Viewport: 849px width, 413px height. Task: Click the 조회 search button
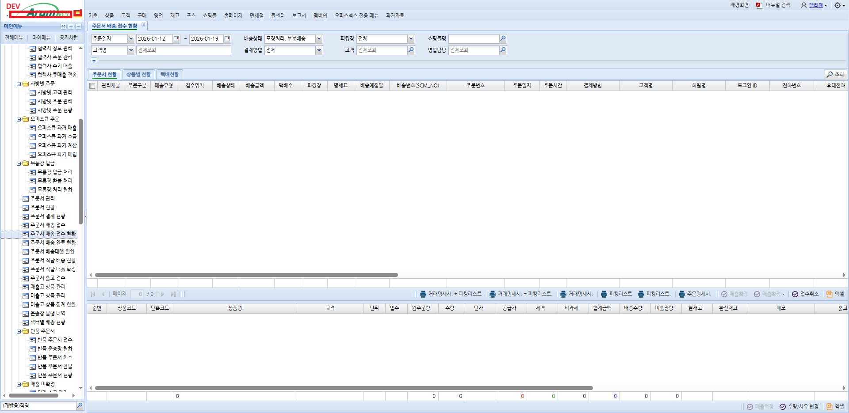[835, 75]
